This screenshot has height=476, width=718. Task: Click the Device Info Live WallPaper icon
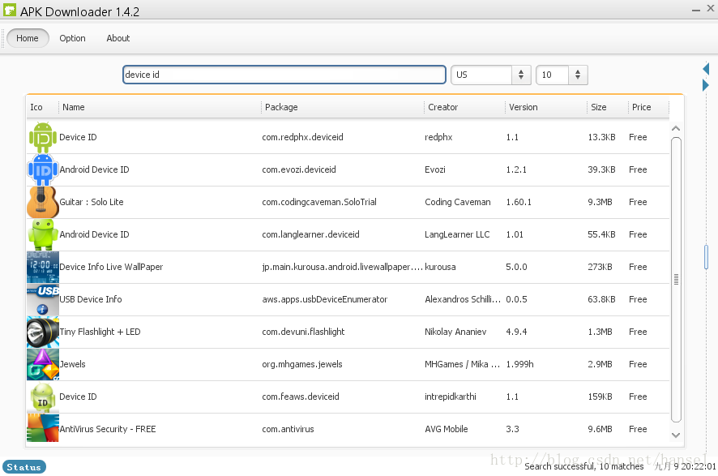[43, 267]
